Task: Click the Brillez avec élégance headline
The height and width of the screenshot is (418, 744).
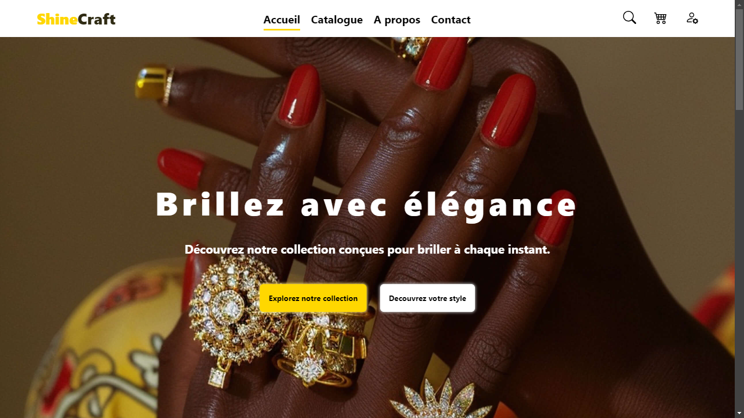Action: click(366, 205)
